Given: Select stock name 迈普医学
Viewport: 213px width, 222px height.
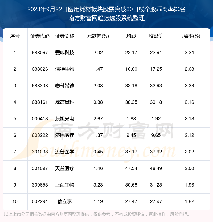Looking at the screenshot, I should point(65,152).
